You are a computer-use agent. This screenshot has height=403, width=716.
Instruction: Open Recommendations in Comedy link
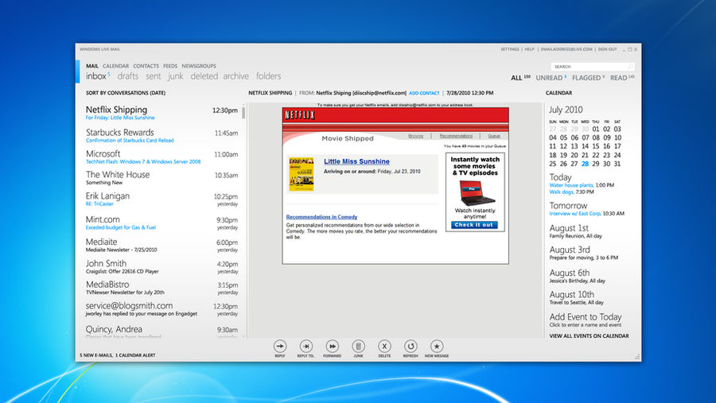321,217
